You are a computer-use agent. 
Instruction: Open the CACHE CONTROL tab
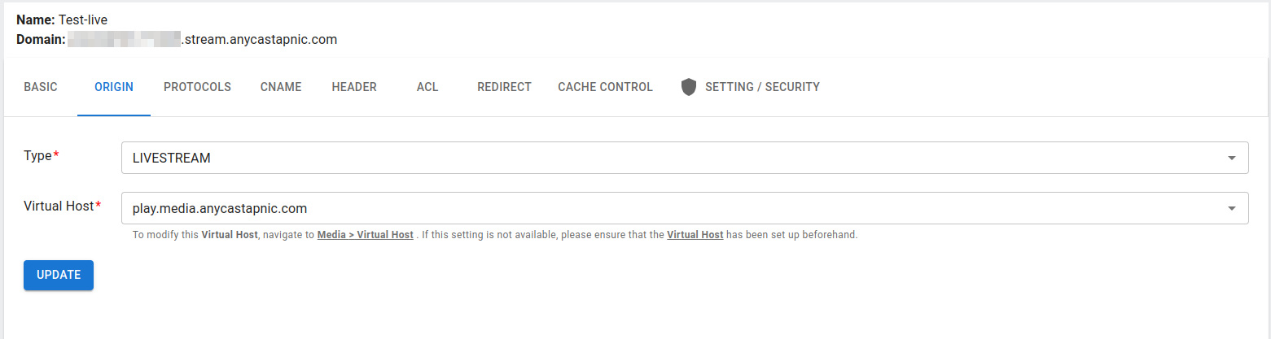click(605, 87)
